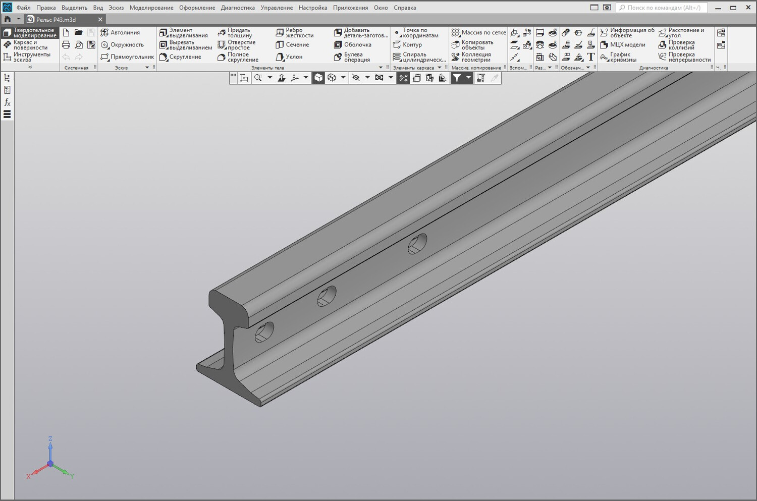Image resolution: width=757 pixels, height=501 pixels.
Task: Run Булева операция
Action: [x=352, y=57]
